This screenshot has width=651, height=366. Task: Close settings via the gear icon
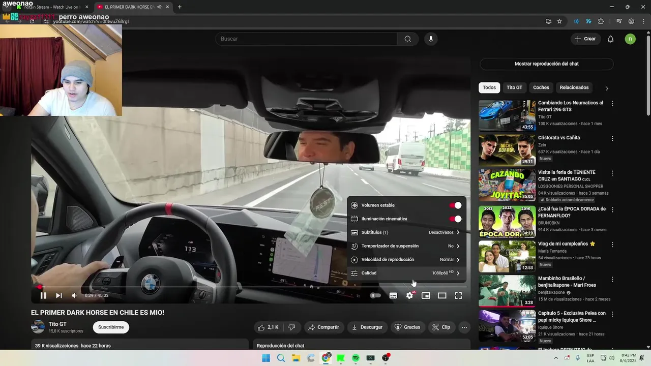pos(409,295)
